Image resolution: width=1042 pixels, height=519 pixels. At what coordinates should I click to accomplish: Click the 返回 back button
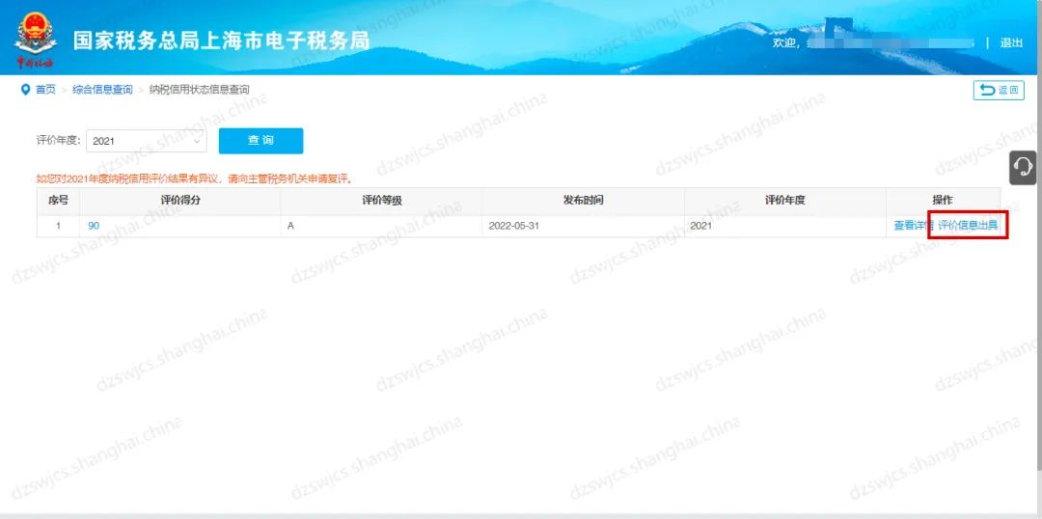pos(999,90)
